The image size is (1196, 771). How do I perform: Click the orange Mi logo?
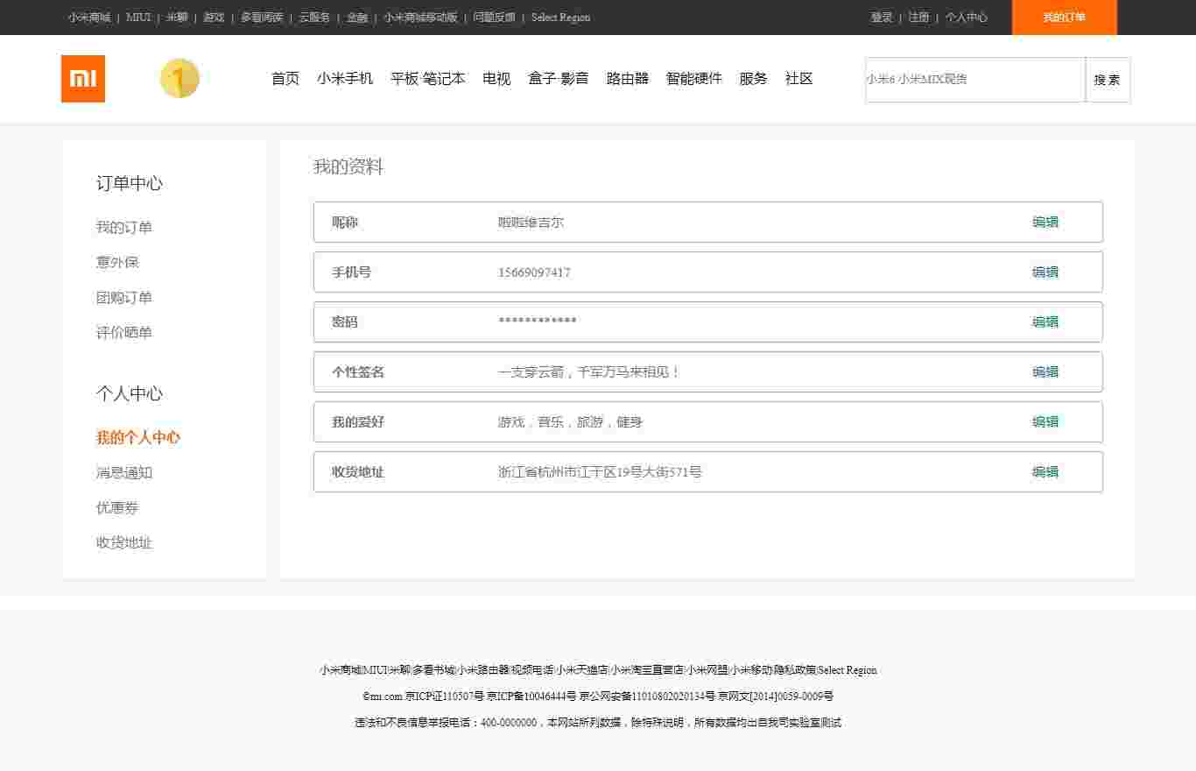83,79
